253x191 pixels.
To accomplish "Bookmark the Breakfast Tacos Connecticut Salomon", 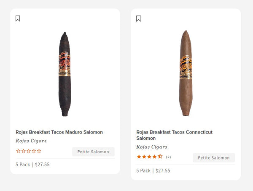I will coord(138,18).
